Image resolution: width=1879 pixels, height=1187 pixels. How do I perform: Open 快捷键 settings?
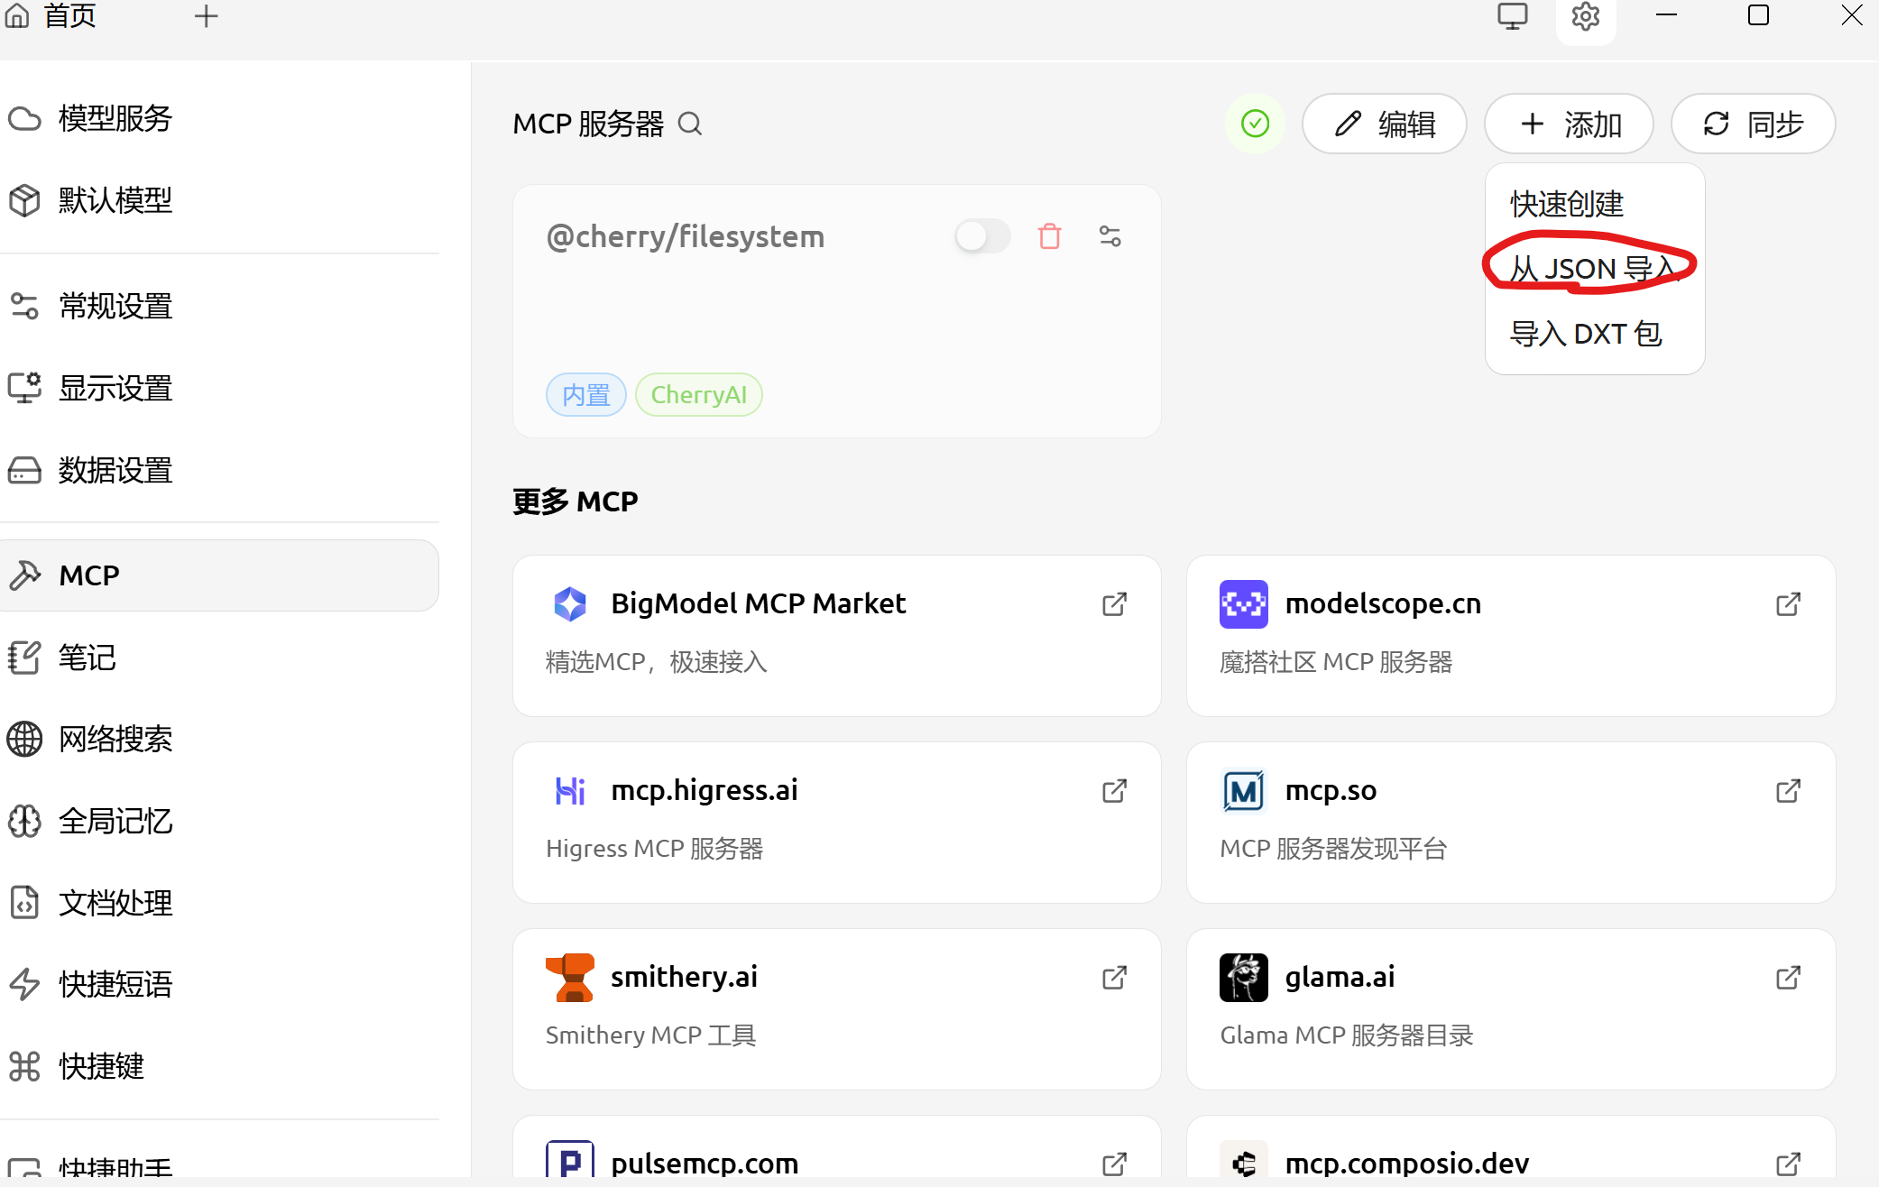(x=219, y=1066)
